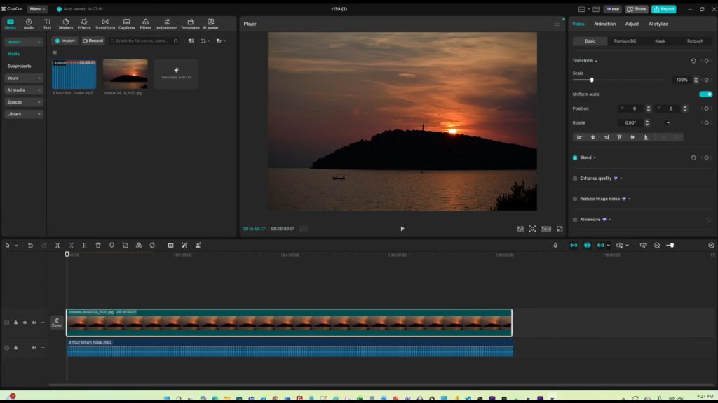718x403 pixels.
Task: Open the Menu dropdown
Action: [37, 9]
